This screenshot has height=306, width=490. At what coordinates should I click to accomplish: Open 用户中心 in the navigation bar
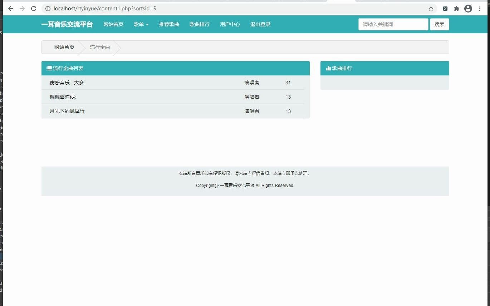[230, 24]
